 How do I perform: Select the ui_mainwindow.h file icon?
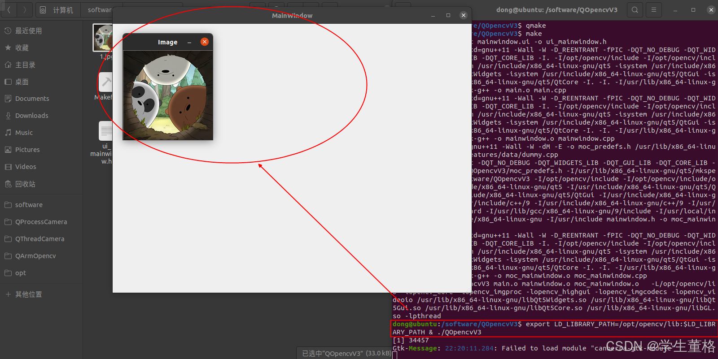coord(105,131)
